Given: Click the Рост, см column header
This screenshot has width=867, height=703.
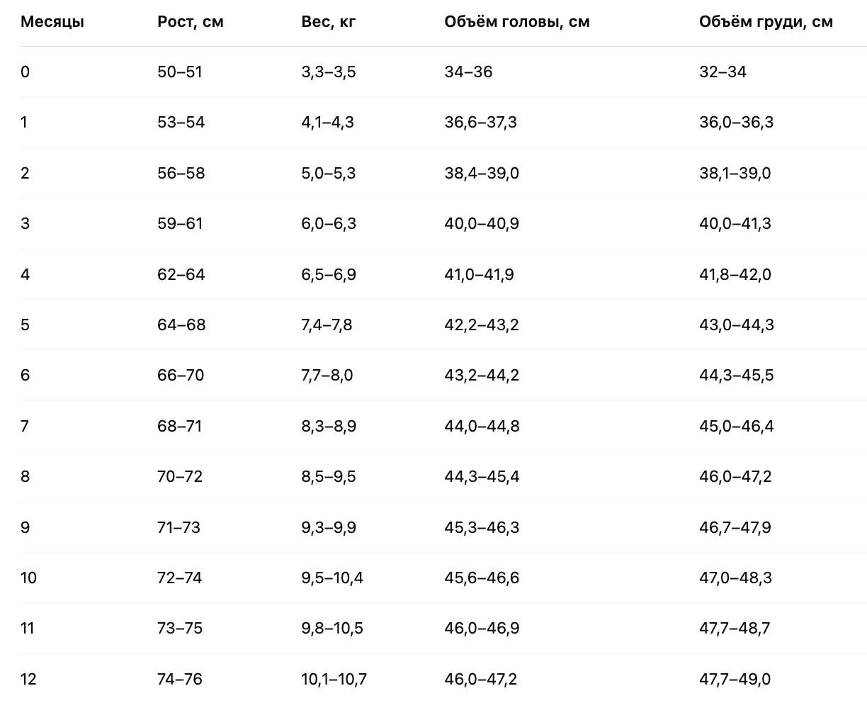Looking at the screenshot, I should pos(191,22).
